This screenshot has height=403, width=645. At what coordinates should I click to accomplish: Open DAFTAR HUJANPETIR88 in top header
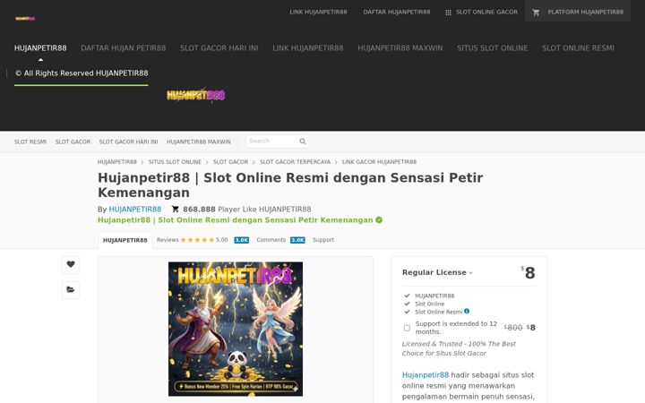click(397, 12)
